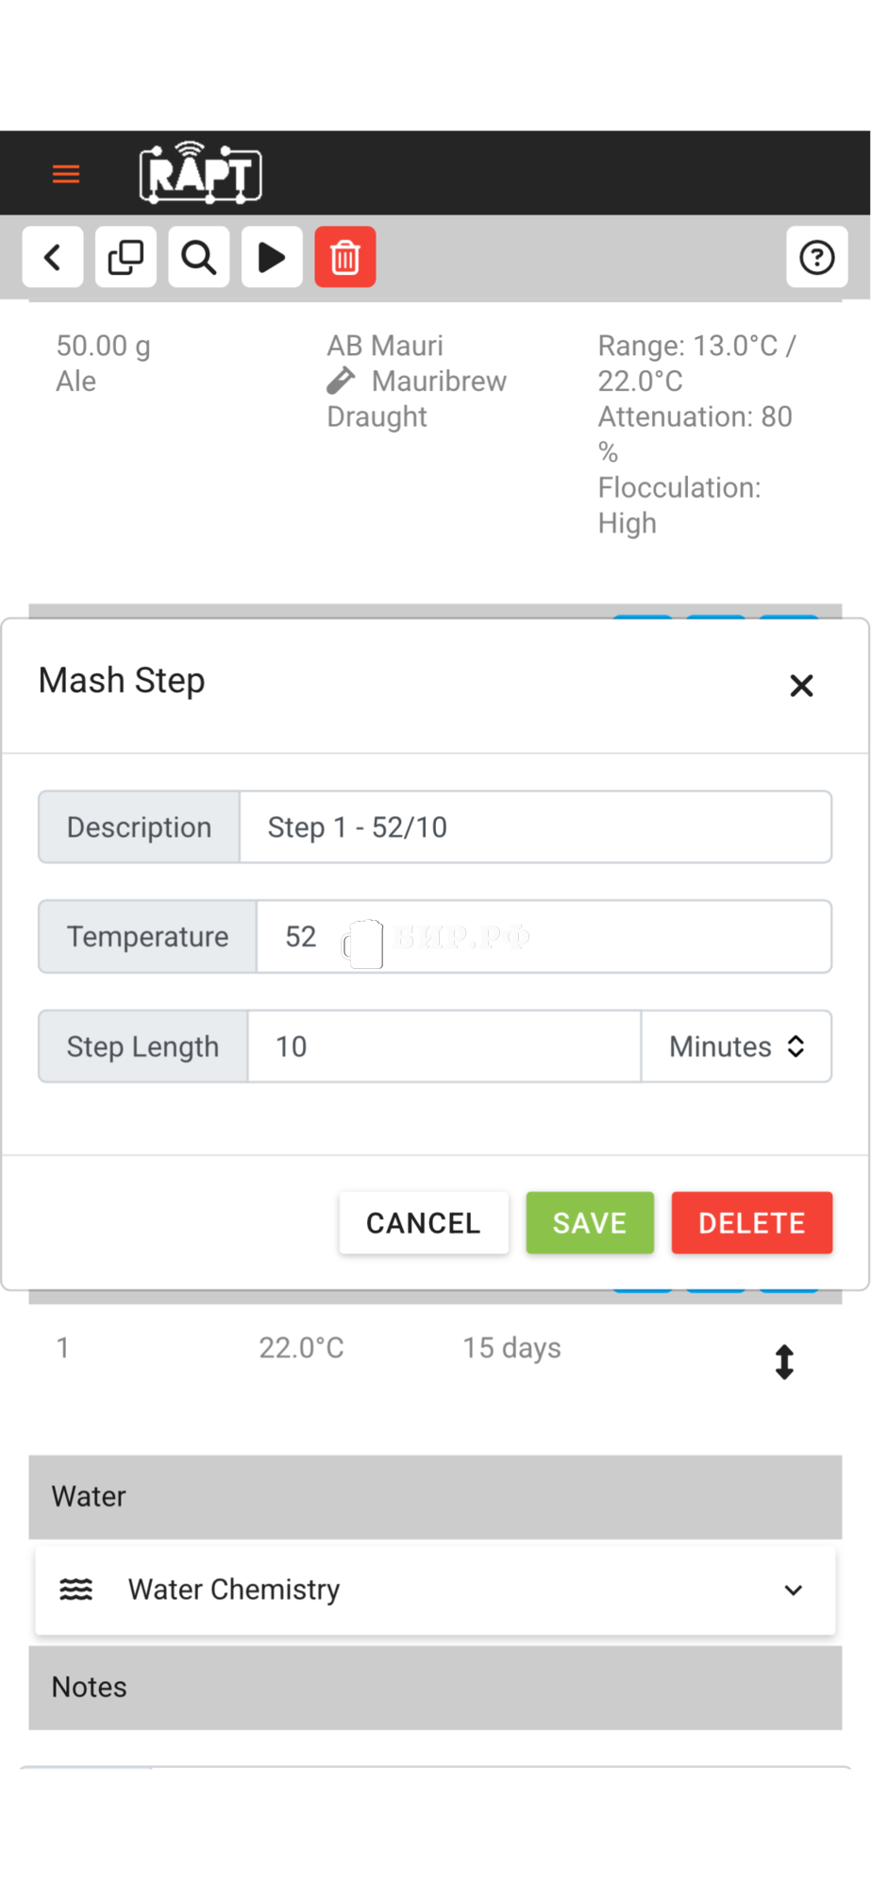Open the orange hamburger menu
871x1889 pixels.
pyautogui.click(x=66, y=174)
